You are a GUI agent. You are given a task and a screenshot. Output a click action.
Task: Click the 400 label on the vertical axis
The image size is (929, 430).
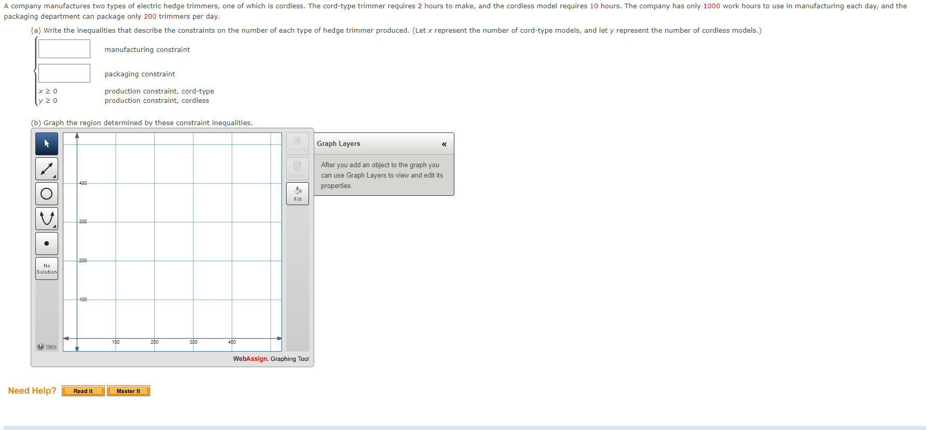click(83, 183)
